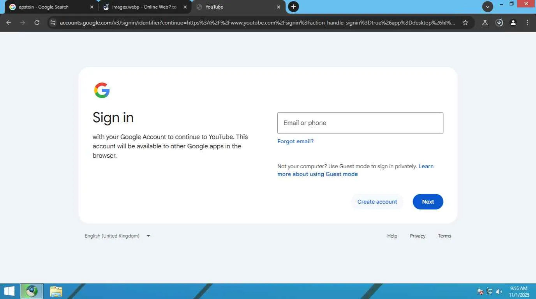Click the Next button
This screenshot has height=299, width=536.
pos(428,202)
